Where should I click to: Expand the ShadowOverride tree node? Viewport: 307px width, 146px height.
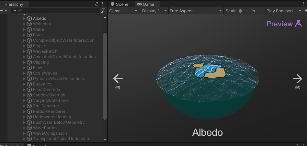[24, 95]
